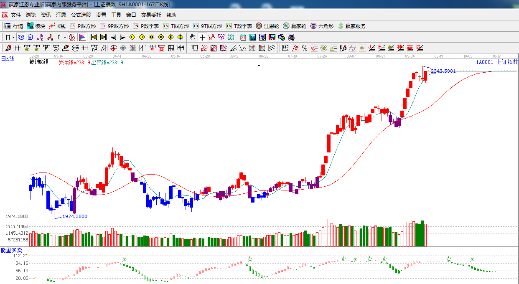Open the 公式选股 menu
The height and width of the screenshot is (284, 519).
click(x=81, y=15)
